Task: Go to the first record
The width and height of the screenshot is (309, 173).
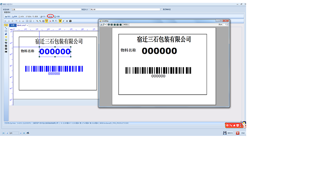Action: (3, 133)
